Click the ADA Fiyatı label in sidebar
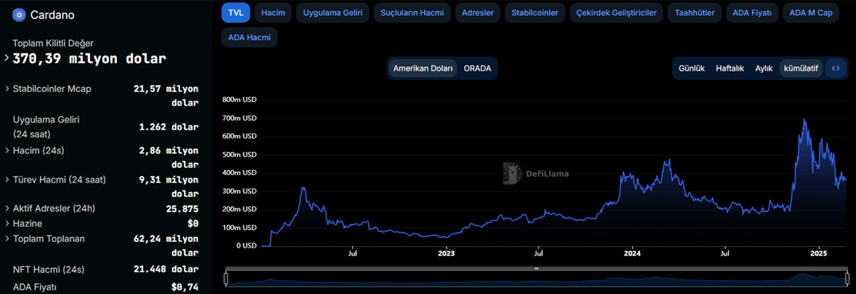 pos(34,287)
